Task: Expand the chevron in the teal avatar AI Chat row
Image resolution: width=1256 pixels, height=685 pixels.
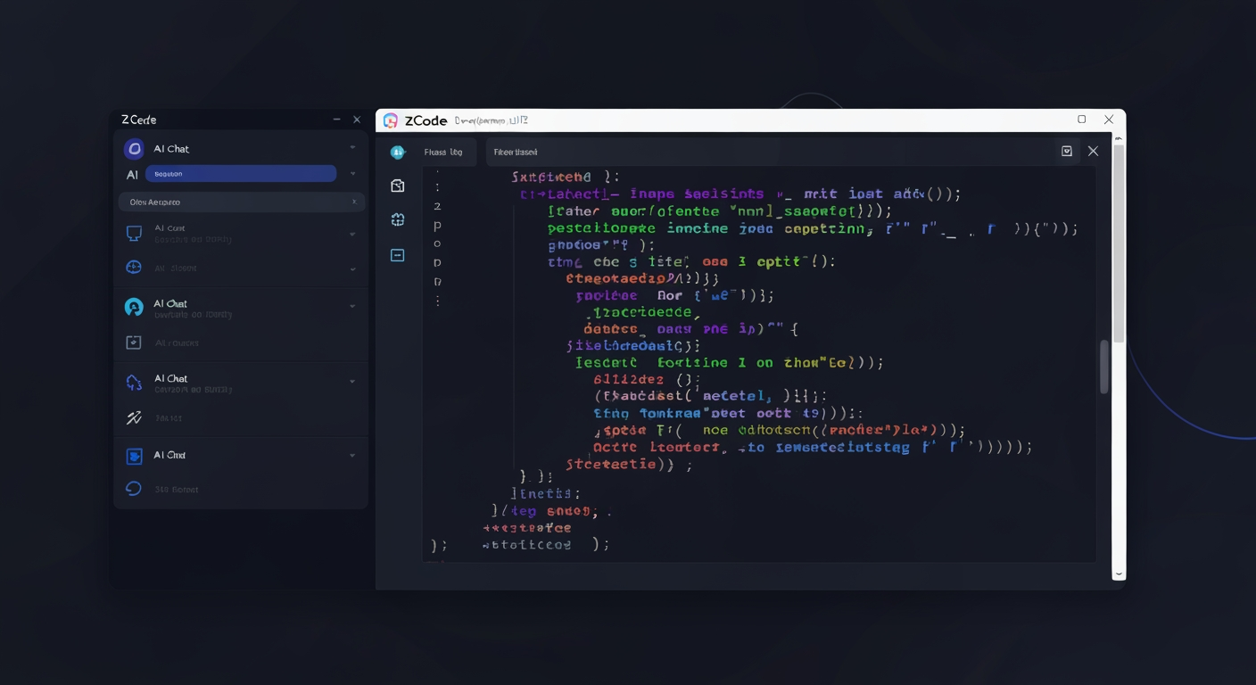Action: pyautogui.click(x=352, y=307)
